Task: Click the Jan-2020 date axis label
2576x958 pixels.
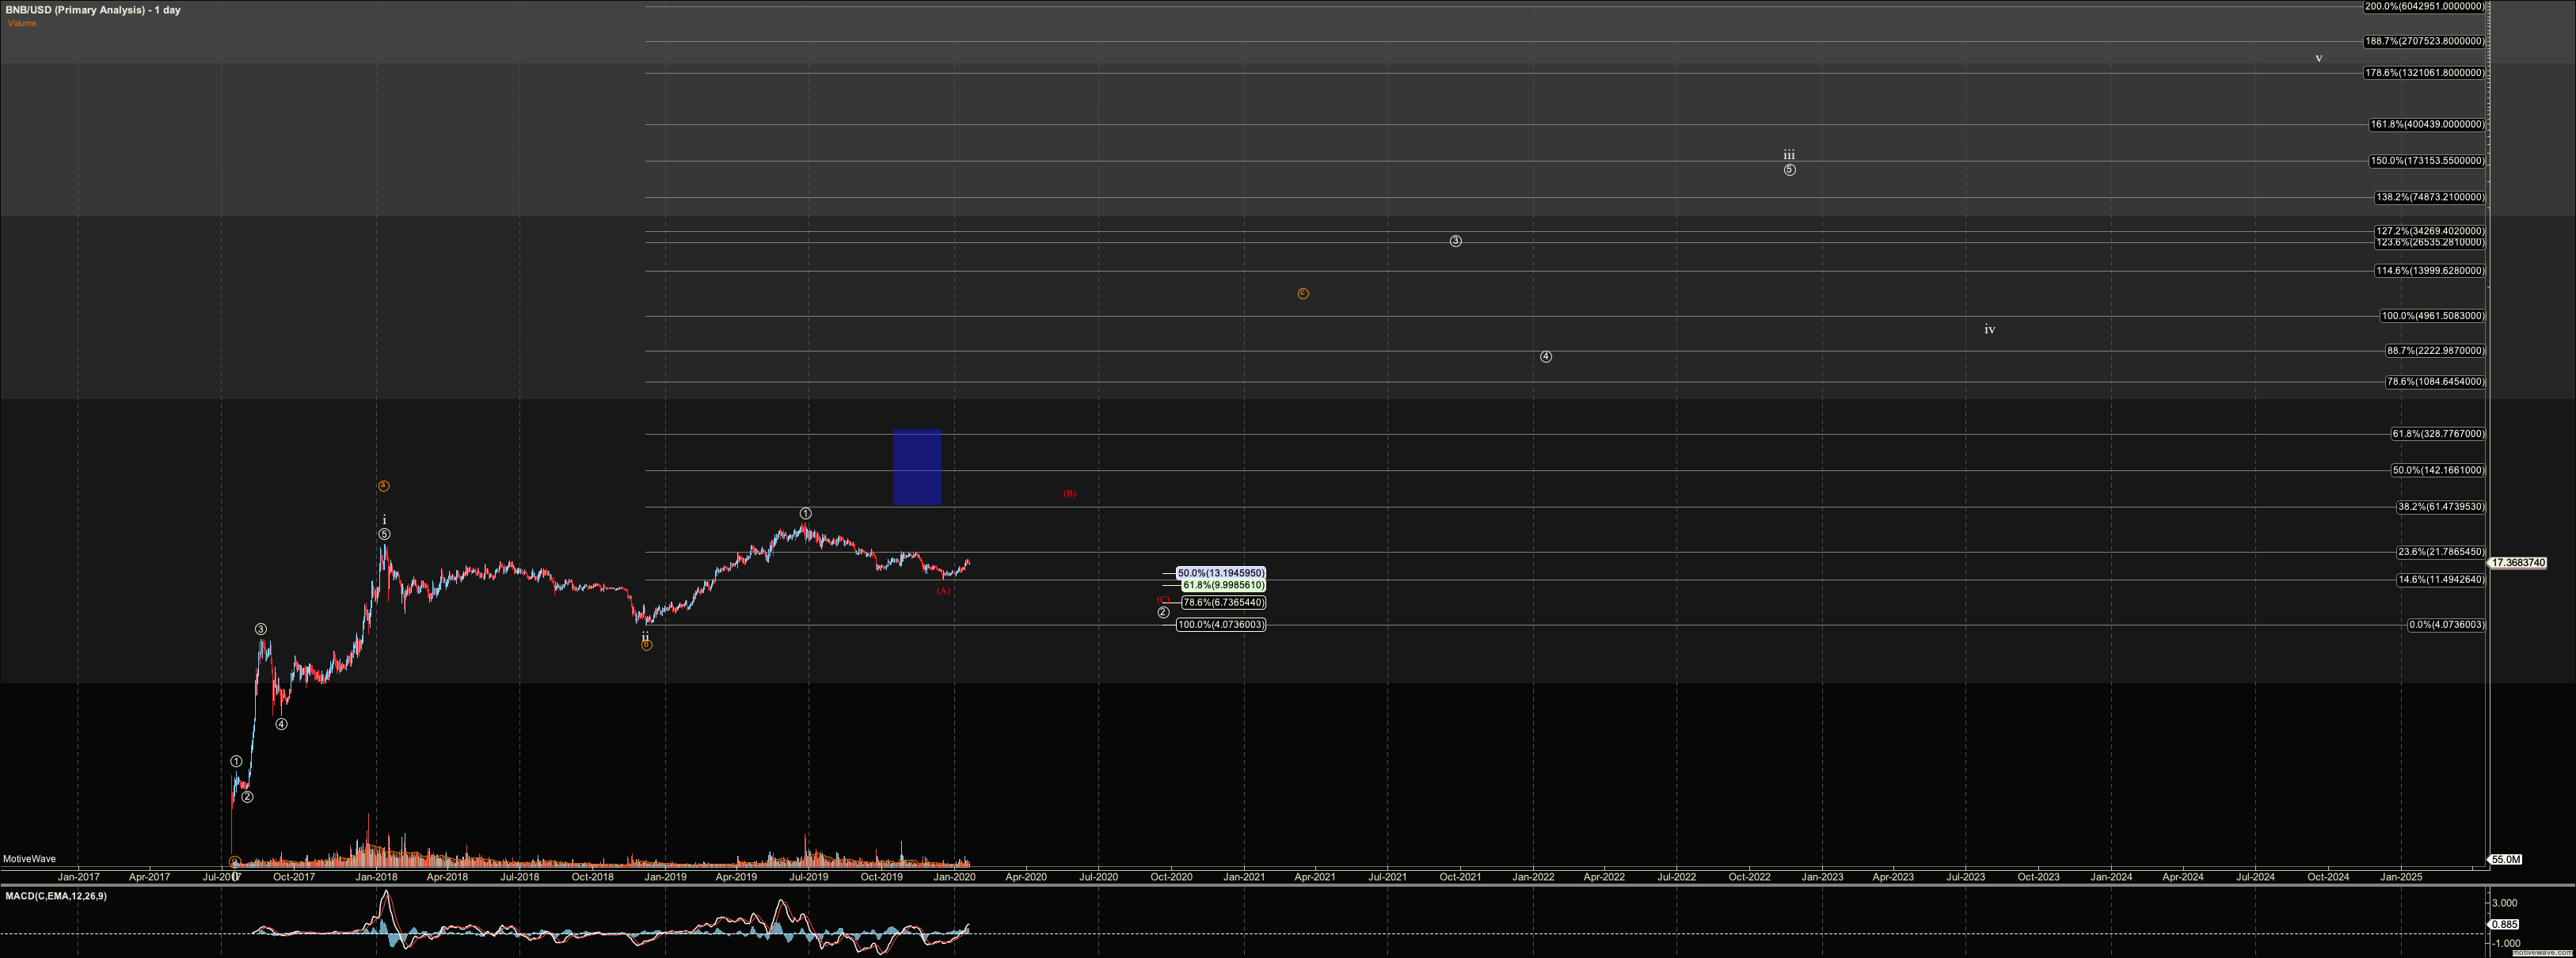Action: point(954,877)
